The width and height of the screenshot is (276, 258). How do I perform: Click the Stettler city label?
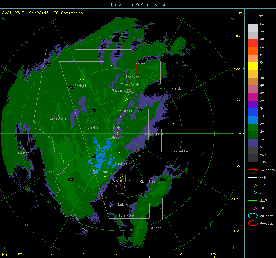179,89
